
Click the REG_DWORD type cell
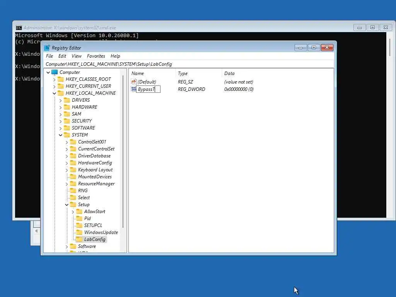coord(191,89)
